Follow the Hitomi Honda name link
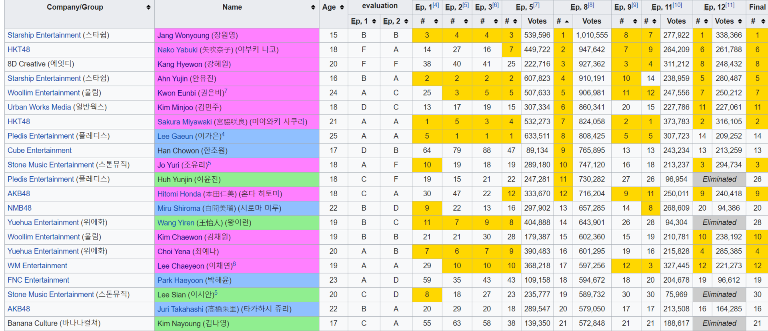The height and width of the screenshot is (331, 768). coord(179,194)
